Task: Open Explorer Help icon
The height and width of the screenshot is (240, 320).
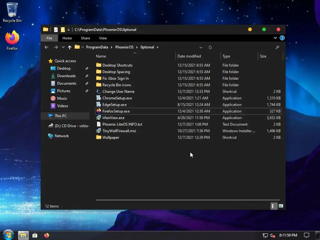Action: pos(282,38)
